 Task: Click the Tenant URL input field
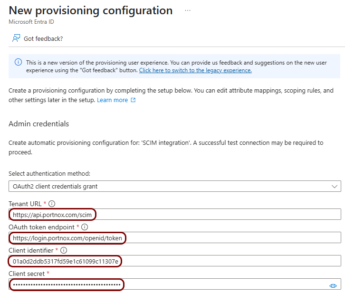pos(175,214)
